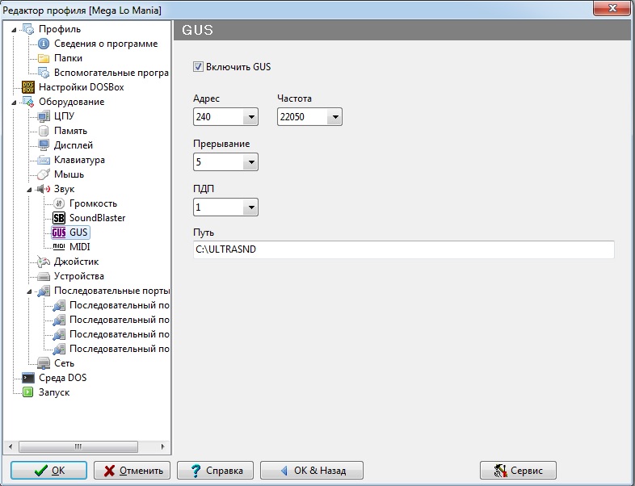Select Дисплей tree item
This screenshot has width=635, height=486.
point(74,145)
